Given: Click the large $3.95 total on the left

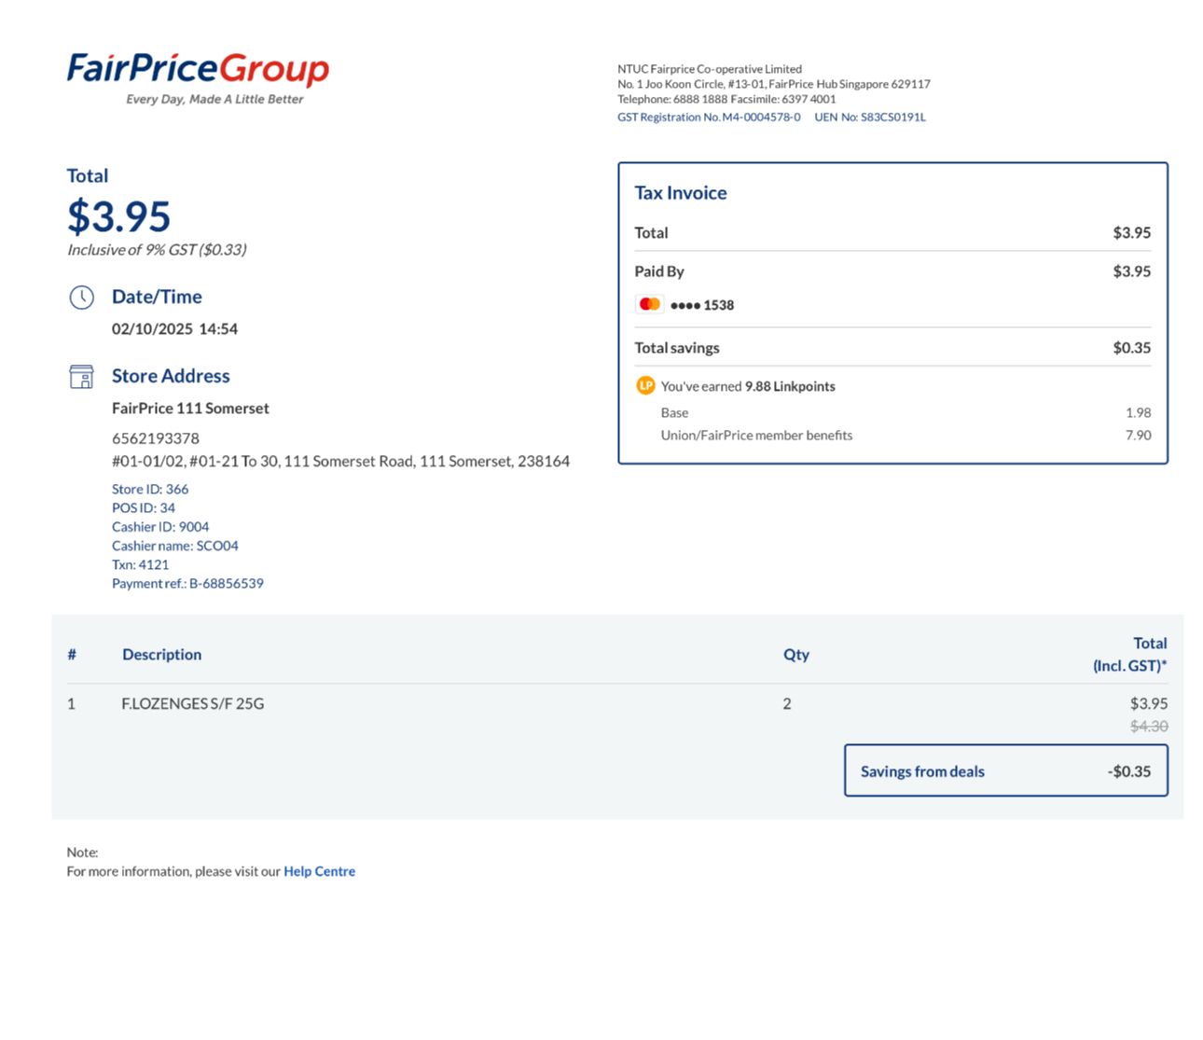Looking at the screenshot, I should coord(118,216).
